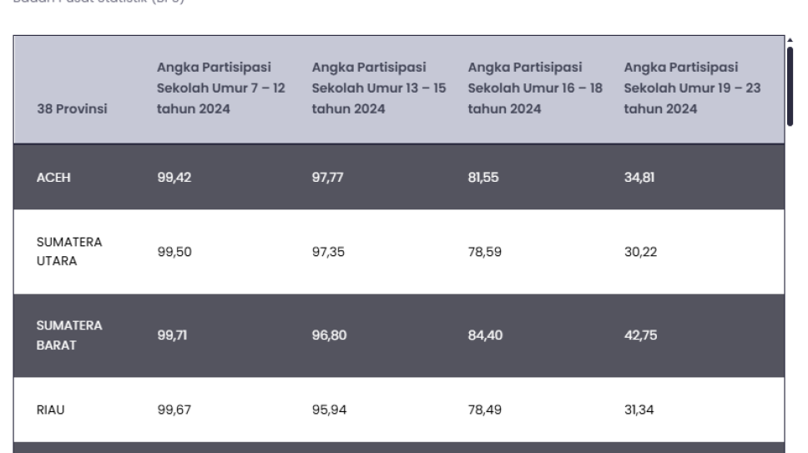Click the Umur 19 – 23 column header

692,88
